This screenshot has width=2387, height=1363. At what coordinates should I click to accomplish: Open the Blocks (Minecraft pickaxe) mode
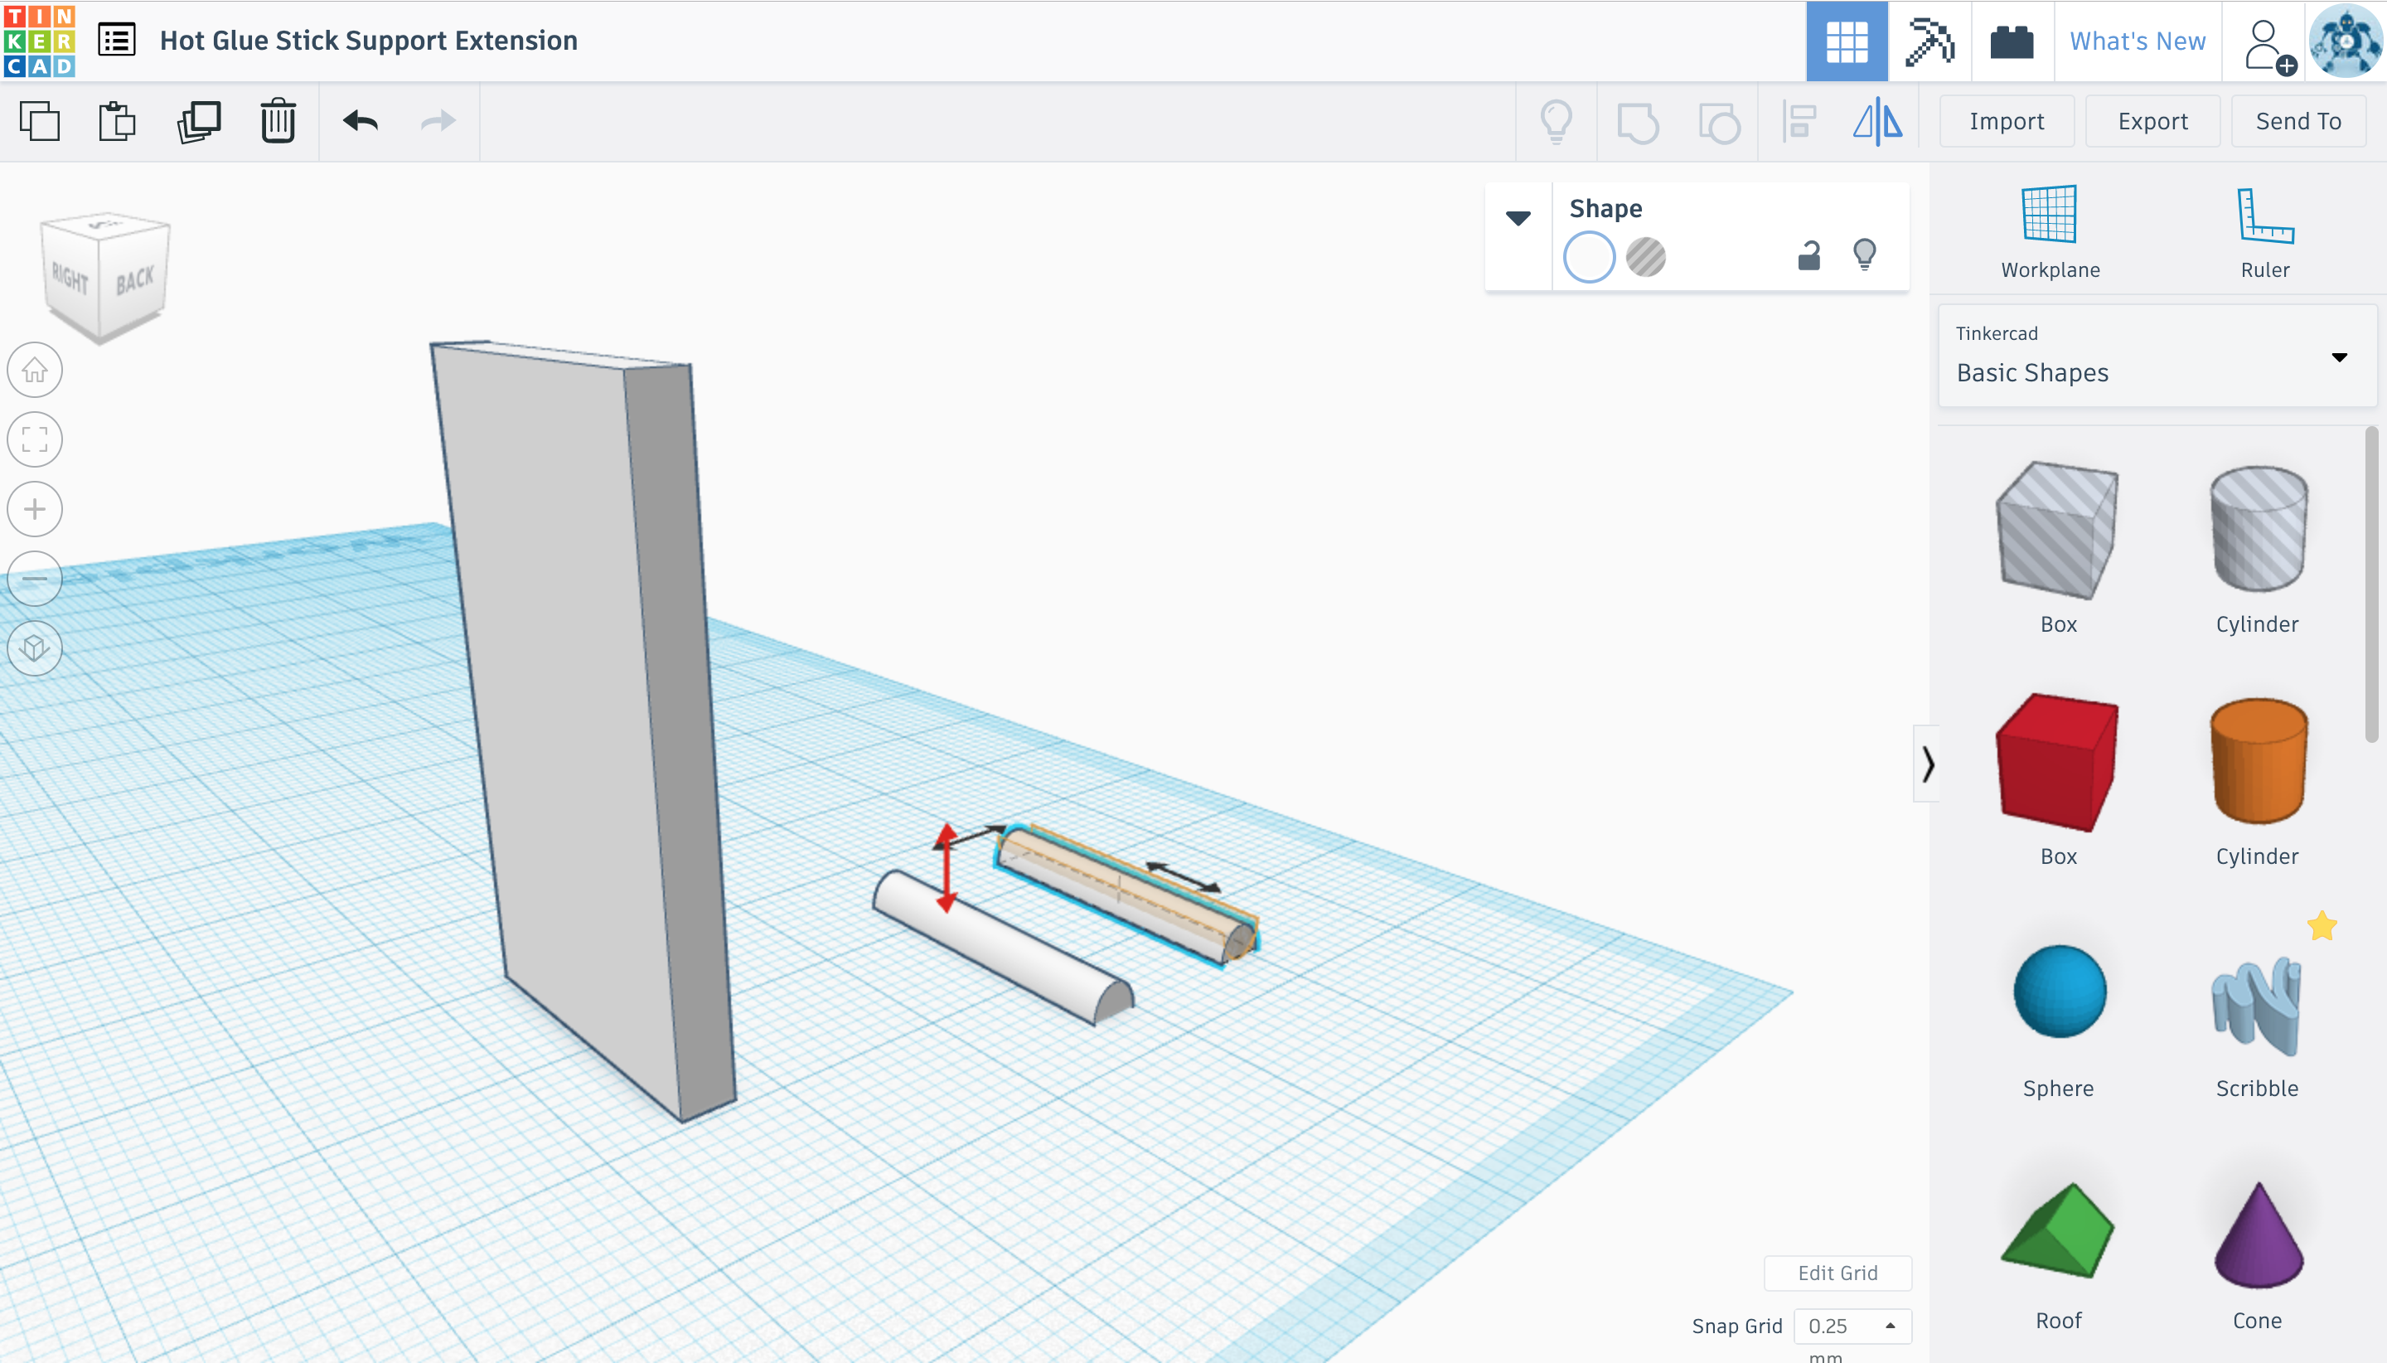click(x=1929, y=41)
